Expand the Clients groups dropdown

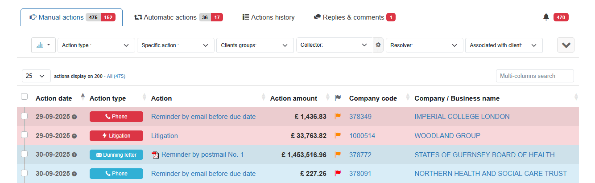[254, 45]
